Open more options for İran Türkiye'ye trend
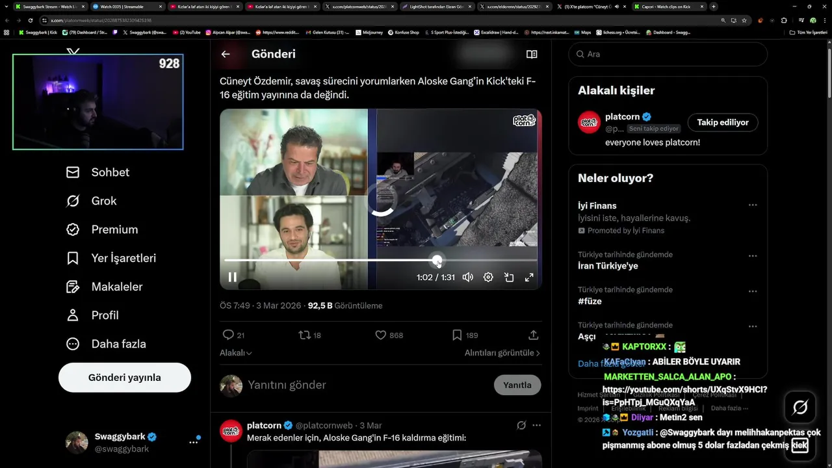 (753, 256)
